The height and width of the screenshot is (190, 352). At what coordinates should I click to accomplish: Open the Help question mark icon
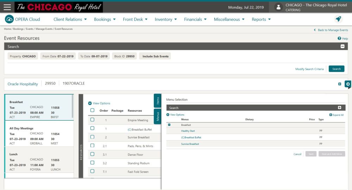click(339, 39)
